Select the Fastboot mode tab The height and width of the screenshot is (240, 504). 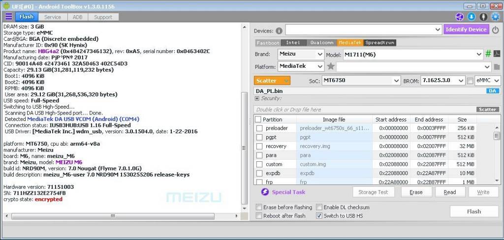[268, 43]
